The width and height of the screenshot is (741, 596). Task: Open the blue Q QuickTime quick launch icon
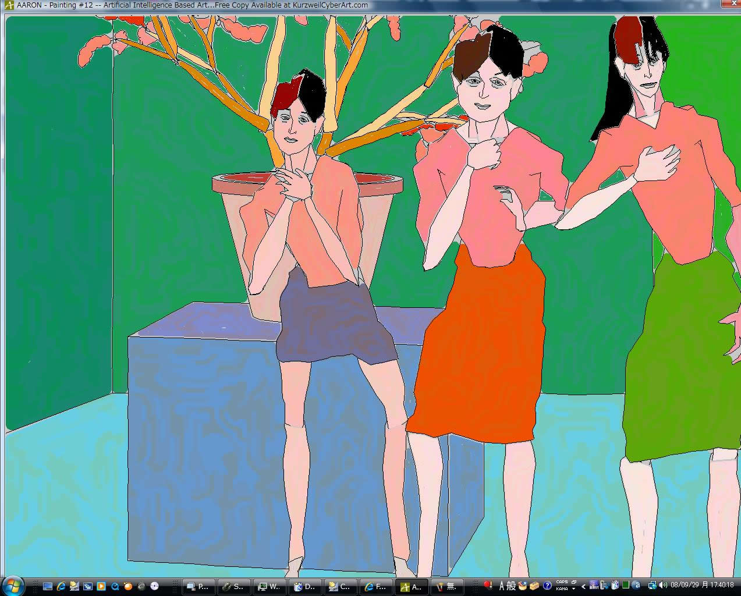(x=115, y=586)
